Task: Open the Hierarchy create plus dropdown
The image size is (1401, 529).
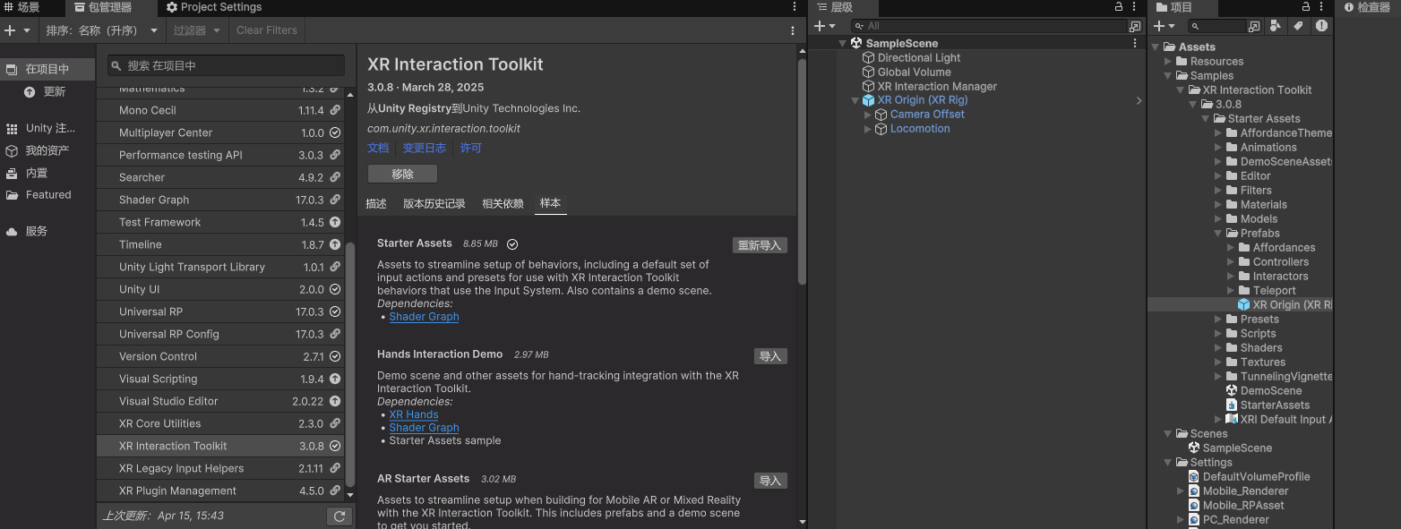Action: coord(824,27)
